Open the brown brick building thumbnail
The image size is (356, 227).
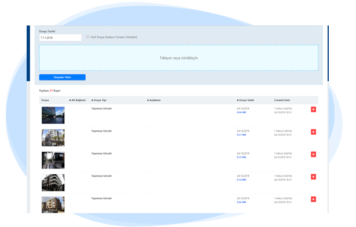(53, 205)
